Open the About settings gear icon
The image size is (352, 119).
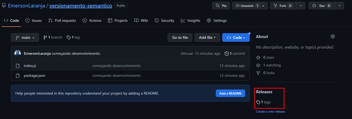[x=333, y=36]
